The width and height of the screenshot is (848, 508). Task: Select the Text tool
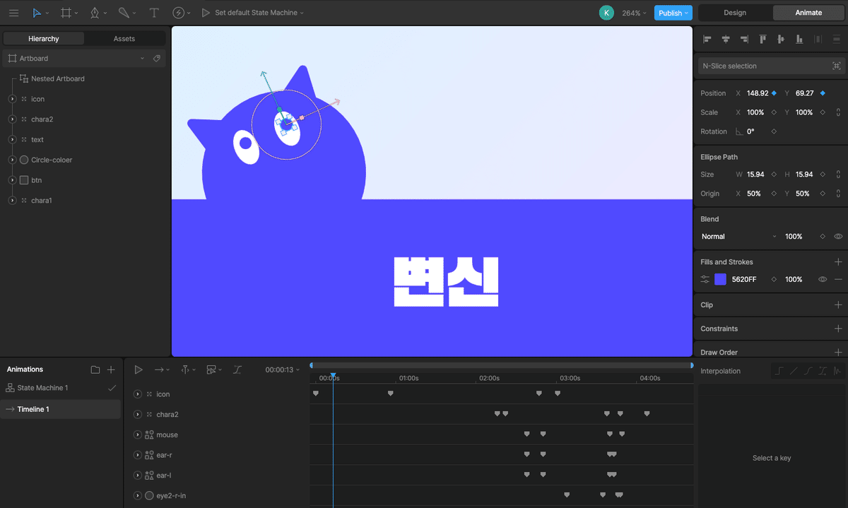[154, 13]
